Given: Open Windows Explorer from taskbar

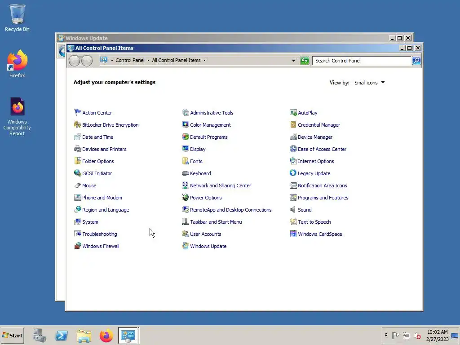Looking at the screenshot, I should (84, 336).
